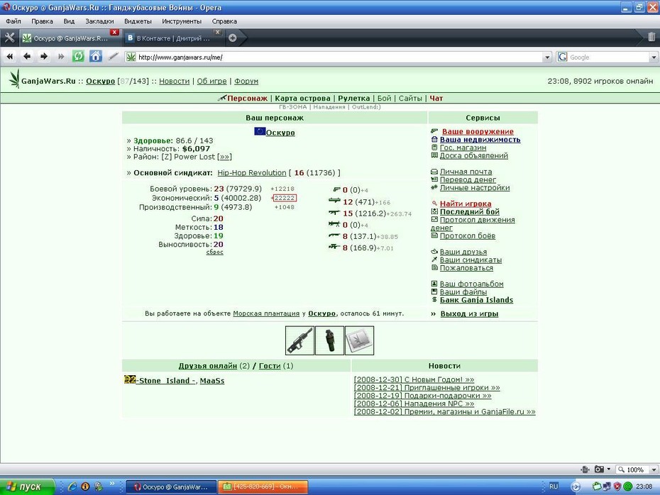Click the RU language indicator
Screen dimensions: 660x495
pyautogui.click(x=554, y=486)
